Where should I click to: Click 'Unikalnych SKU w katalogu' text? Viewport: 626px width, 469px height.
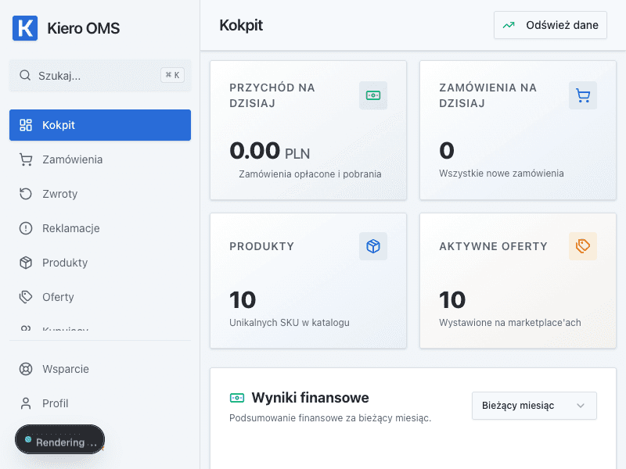point(290,322)
